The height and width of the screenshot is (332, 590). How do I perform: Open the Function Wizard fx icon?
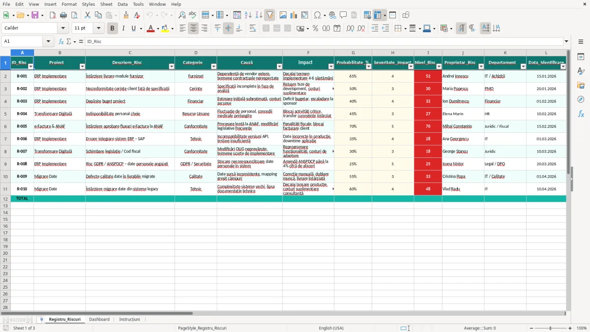point(61,41)
